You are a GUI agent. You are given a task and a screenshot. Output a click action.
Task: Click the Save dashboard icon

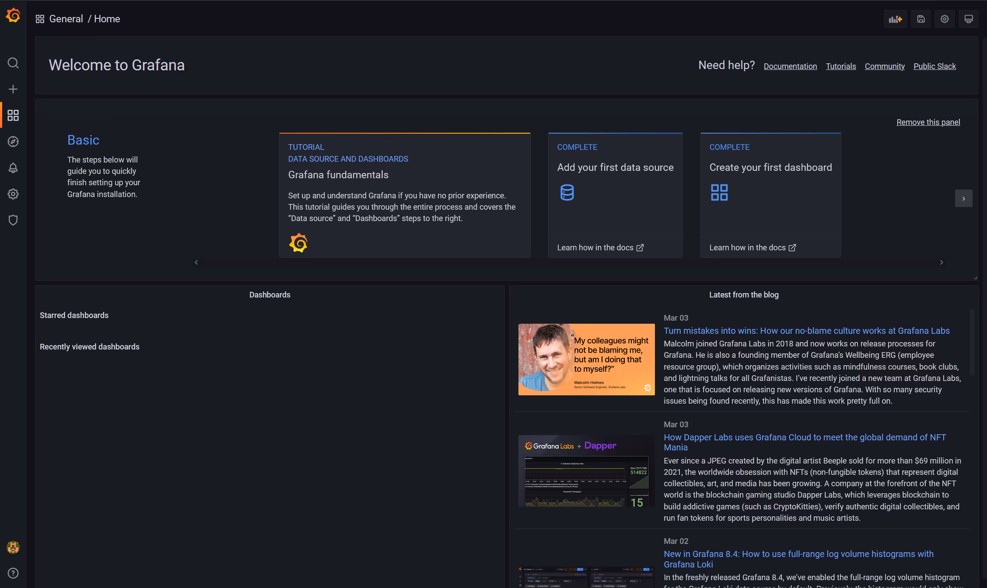[x=921, y=19]
